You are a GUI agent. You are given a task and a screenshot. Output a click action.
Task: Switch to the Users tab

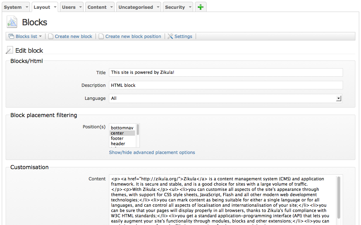point(69,7)
